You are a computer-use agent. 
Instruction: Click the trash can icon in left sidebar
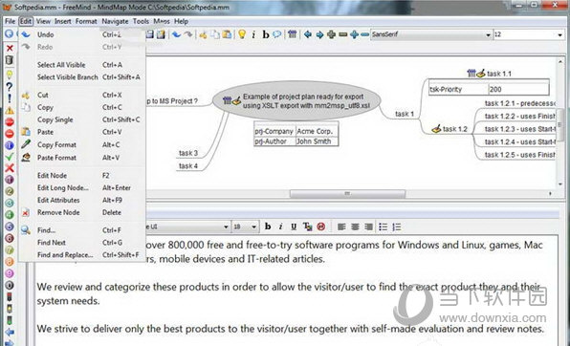[10, 60]
